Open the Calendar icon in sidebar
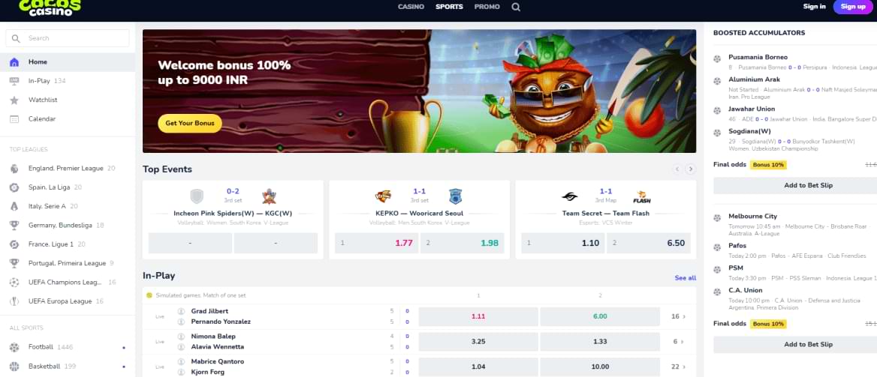 [14, 119]
